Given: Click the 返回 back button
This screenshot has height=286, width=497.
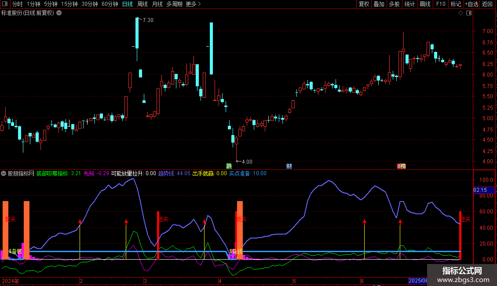Looking at the screenshot, I should coord(487,4).
